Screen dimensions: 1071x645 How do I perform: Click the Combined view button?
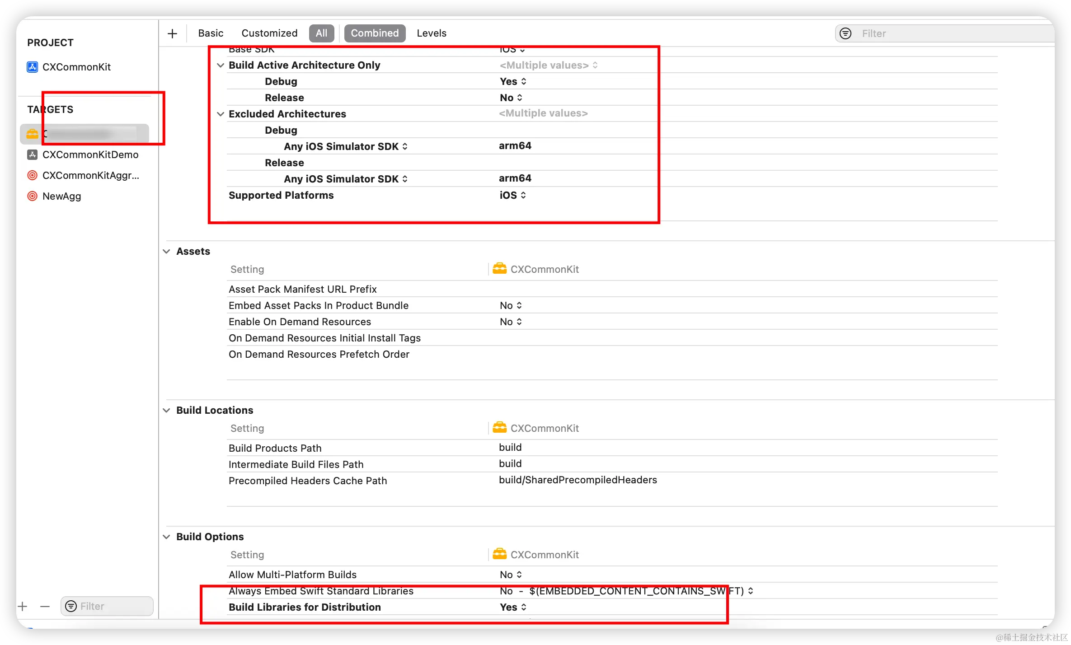point(375,33)
